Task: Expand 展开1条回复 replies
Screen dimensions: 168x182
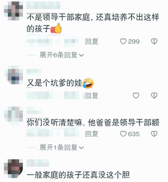Action: (62, 147)
